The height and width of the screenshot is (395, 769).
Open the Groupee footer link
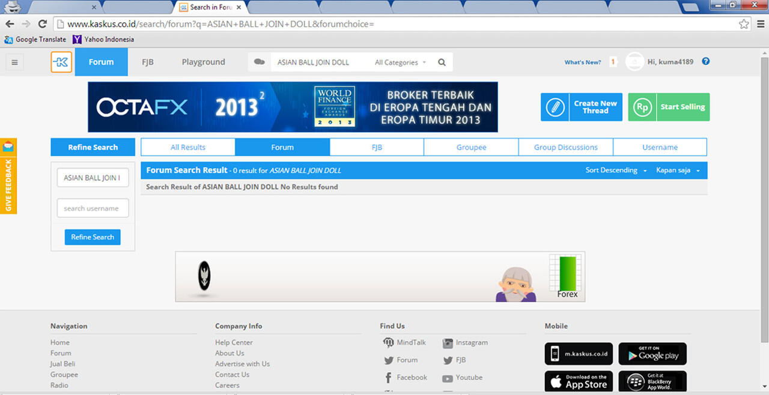tap(64, 375)
